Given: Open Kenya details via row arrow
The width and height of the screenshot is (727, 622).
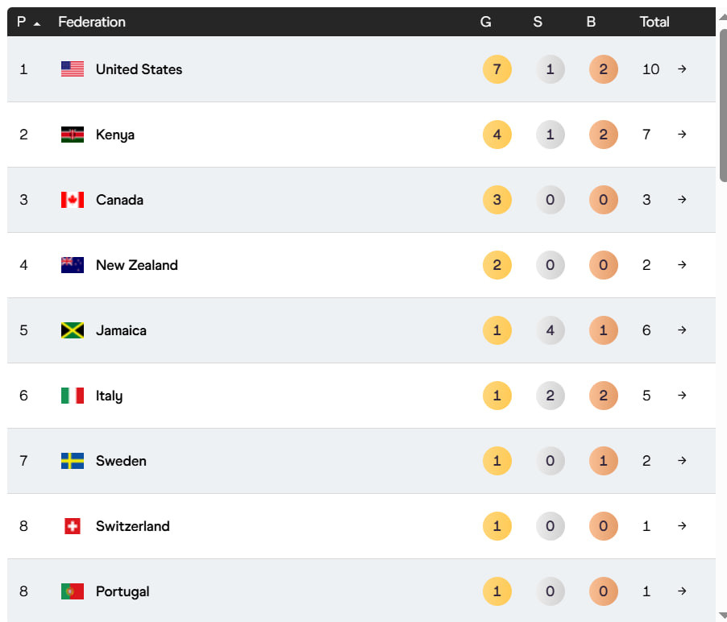Looking at the screenshot, I should point(682,135).
